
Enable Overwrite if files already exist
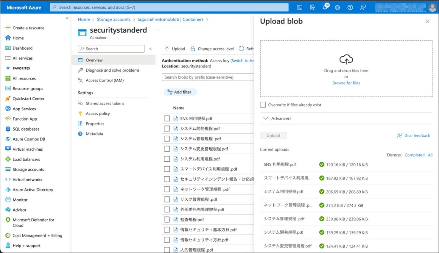point(263,105)
